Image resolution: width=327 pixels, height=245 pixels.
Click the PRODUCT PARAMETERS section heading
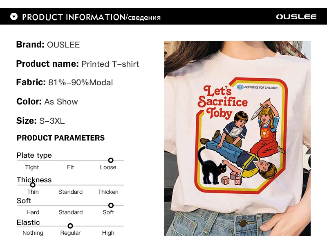click(x=60, y=138)
